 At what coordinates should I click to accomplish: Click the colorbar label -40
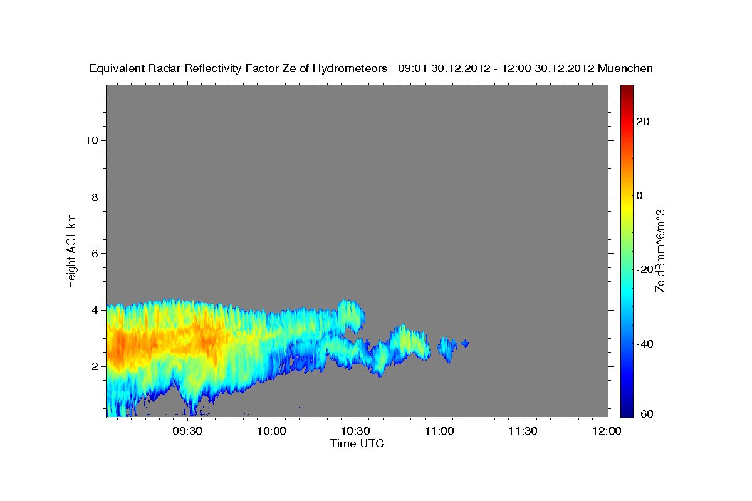pyautogui.click(x=644, y=344)
